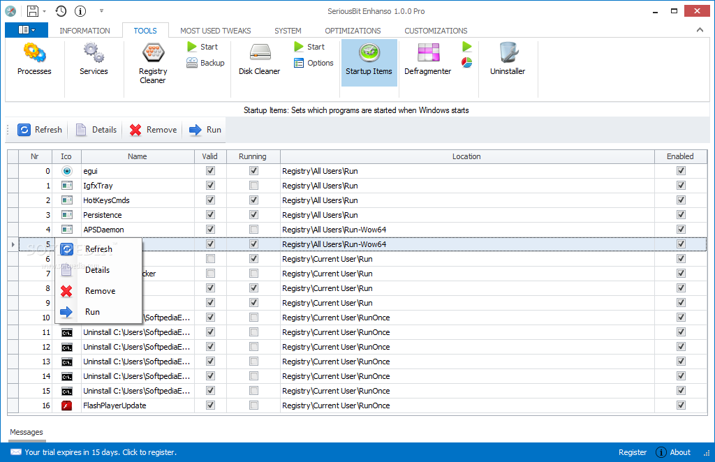Sort by the Location column header

pos(467,156)
